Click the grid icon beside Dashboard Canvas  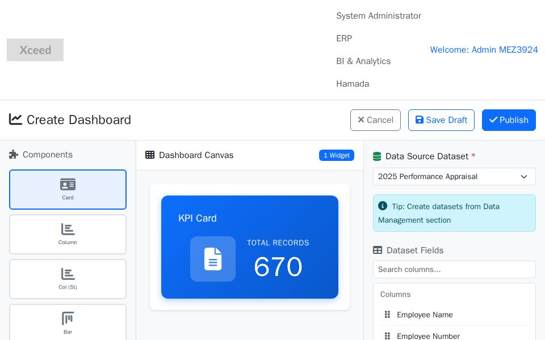[x=150, y=155]
